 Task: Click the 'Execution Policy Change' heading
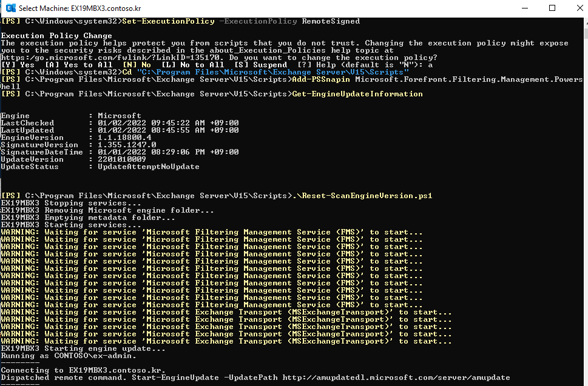[56, 36]
